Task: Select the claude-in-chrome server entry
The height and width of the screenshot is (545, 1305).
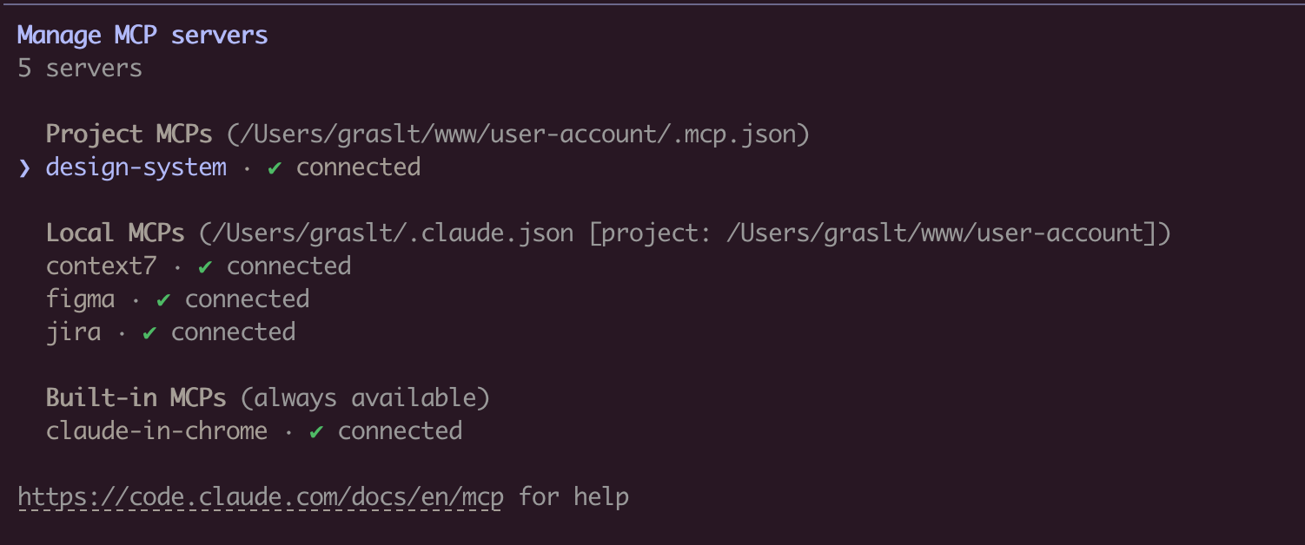Action: [x=156, y=431]
